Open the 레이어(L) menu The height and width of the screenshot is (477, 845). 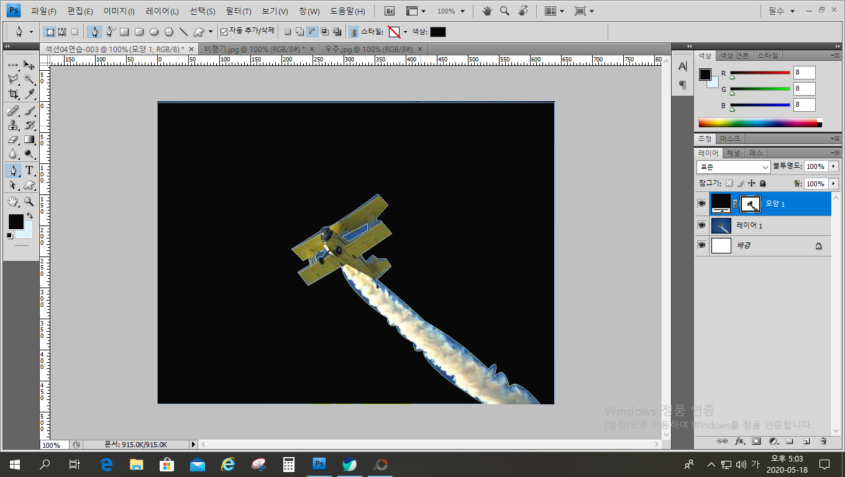tap(162, 11)
